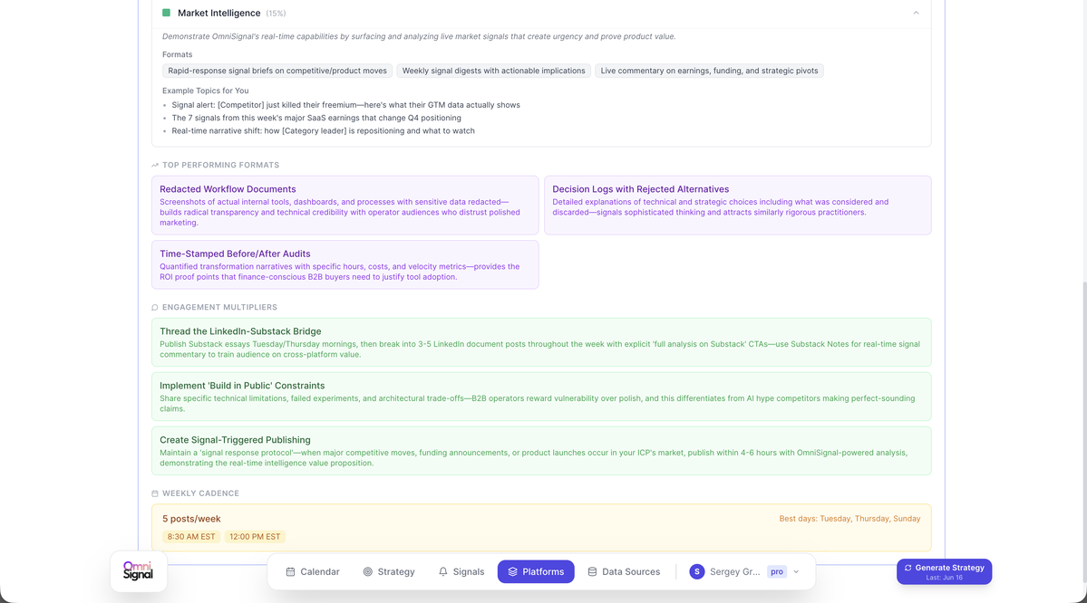Select the Decision Logs with Rejected Alternatives card
Image resolution: width=1087 pixels, height=603 pixels.
click(x=738, y=205)
